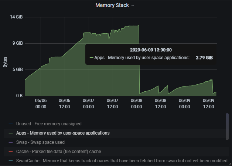Toggle the Swap - Swap space used series

coord(40,142)
